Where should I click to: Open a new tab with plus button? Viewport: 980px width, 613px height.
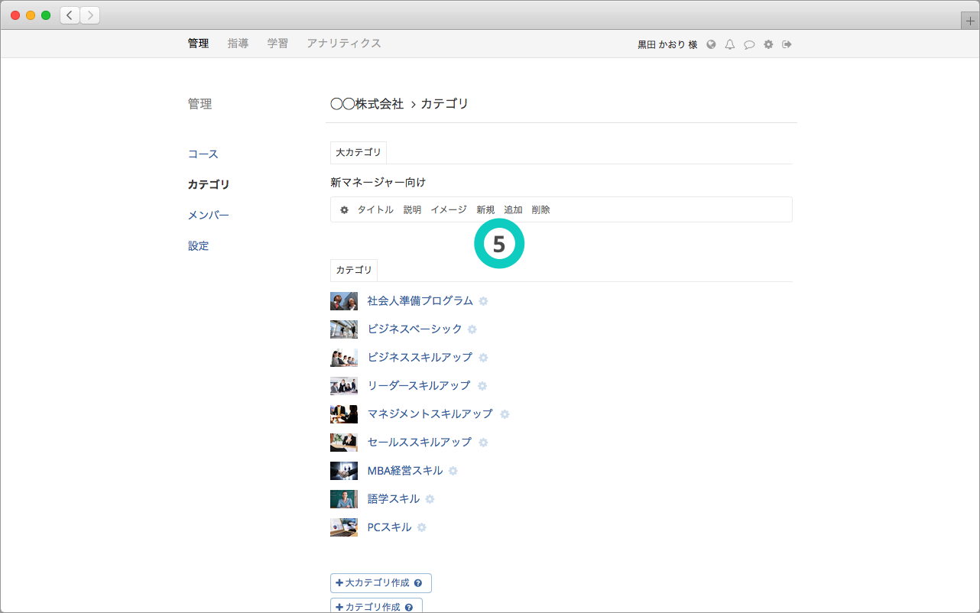970,21
